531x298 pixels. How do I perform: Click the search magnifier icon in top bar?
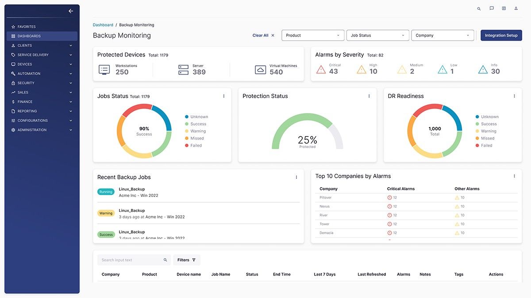tap(478, 8)
